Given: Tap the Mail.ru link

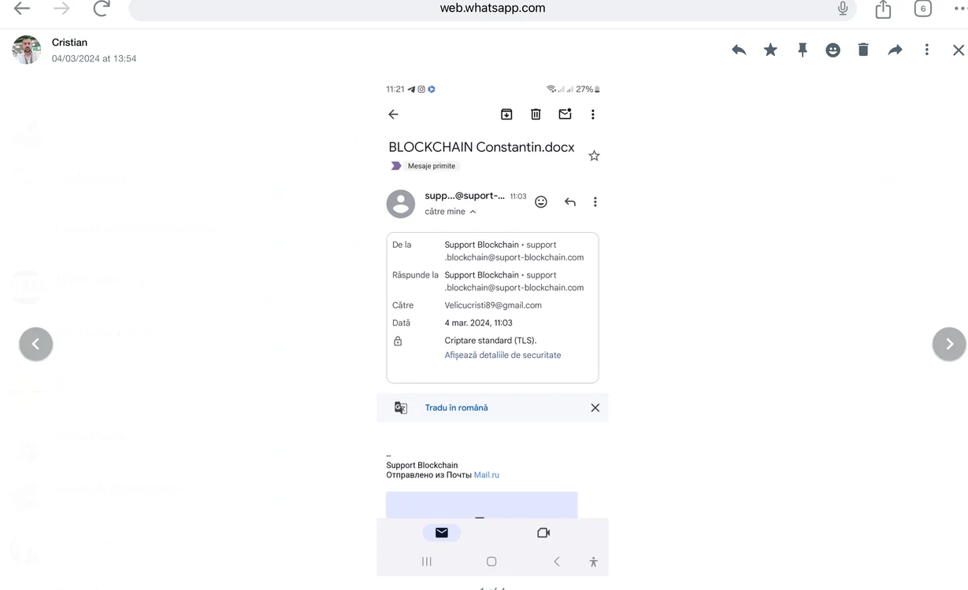Looking at the screenshot, I should (x=487, y=475).
